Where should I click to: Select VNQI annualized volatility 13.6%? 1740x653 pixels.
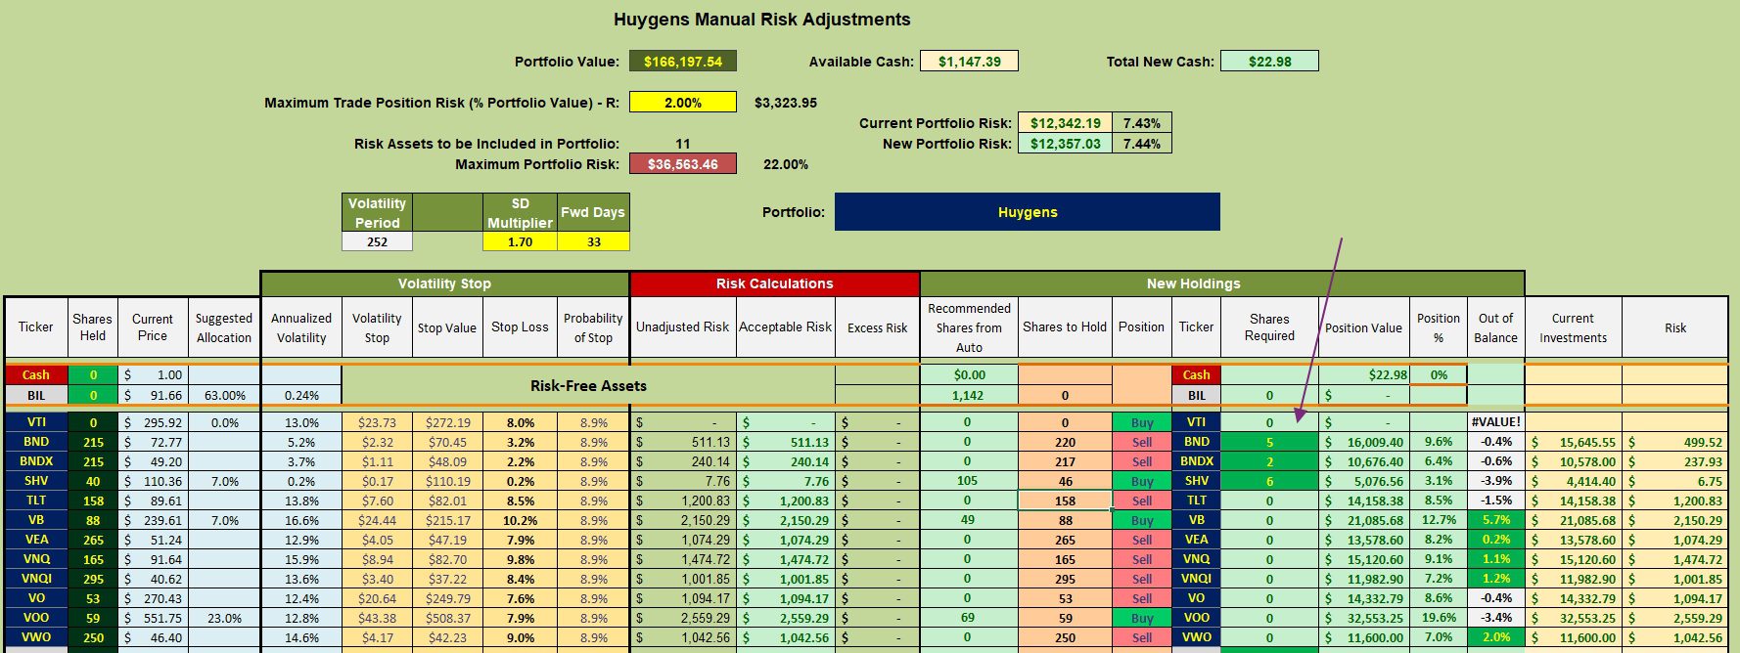tap(301, 579)
